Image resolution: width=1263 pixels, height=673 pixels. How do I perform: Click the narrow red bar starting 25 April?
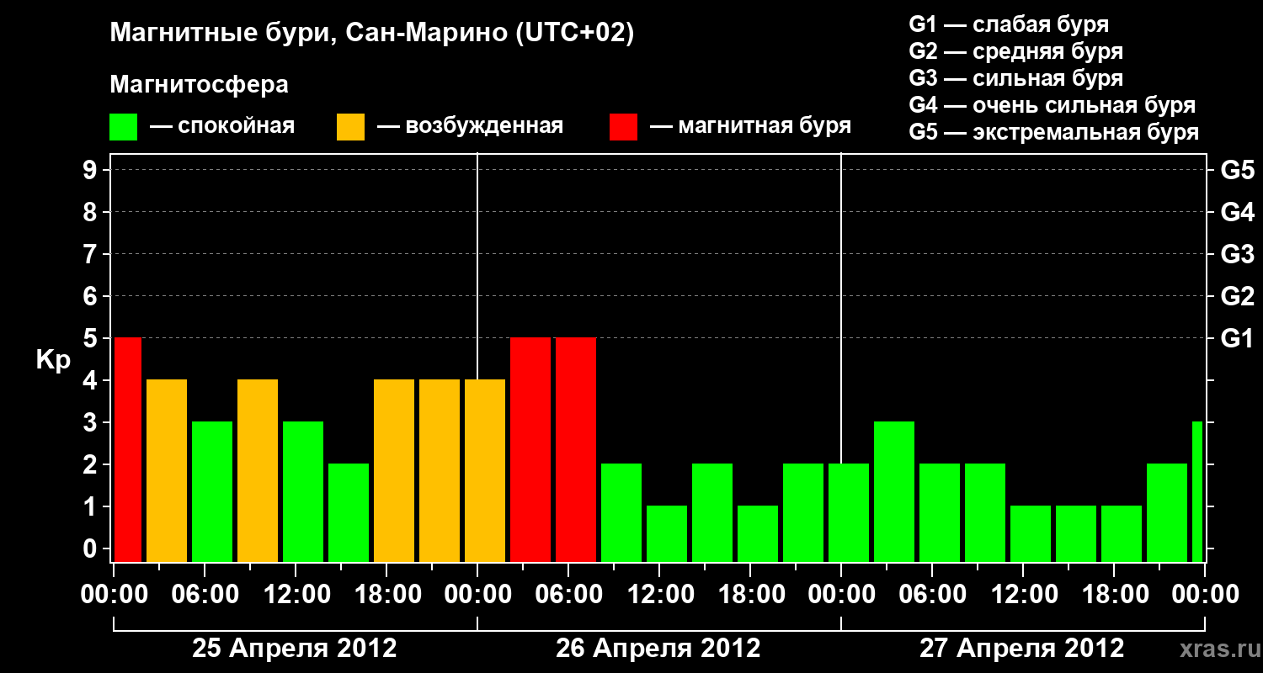point(128,449)
